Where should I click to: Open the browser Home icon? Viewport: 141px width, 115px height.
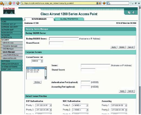pos(18,3)
